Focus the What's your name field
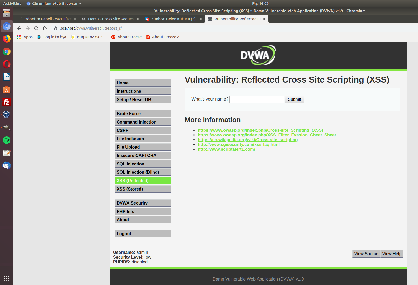Image resolution: width=418 pixels, height=285 pixels. coord(257,99)
